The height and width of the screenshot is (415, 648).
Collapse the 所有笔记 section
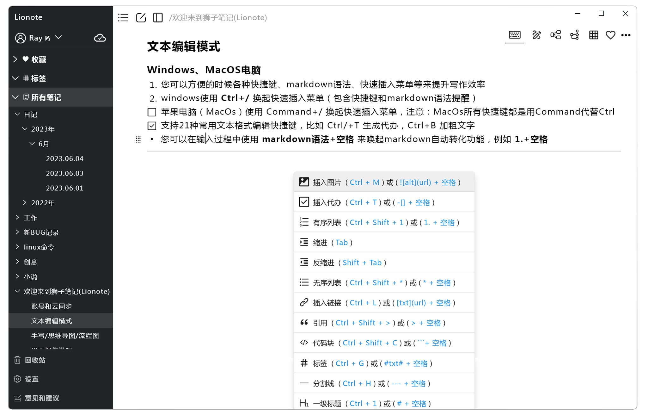click(15, 97)
